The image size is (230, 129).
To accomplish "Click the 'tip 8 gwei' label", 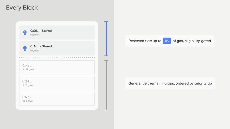I will (28, 85).
